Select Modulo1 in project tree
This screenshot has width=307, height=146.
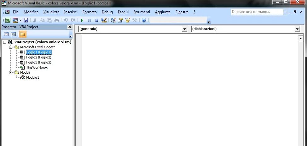(x=32, y=77)
